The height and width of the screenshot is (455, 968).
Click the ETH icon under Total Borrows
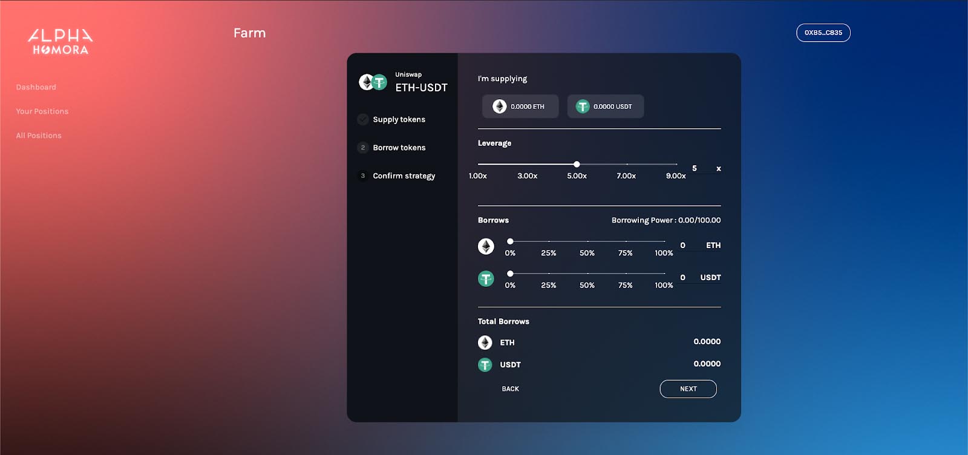point(485,342)
